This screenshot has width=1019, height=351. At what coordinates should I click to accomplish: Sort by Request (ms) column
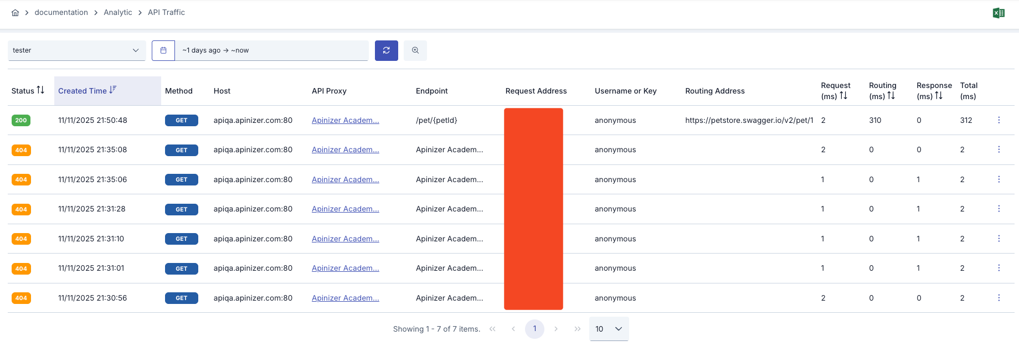pos(843,96)
